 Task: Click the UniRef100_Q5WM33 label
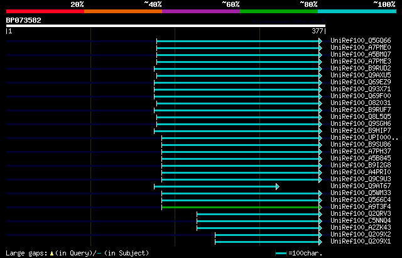(361, 193)
